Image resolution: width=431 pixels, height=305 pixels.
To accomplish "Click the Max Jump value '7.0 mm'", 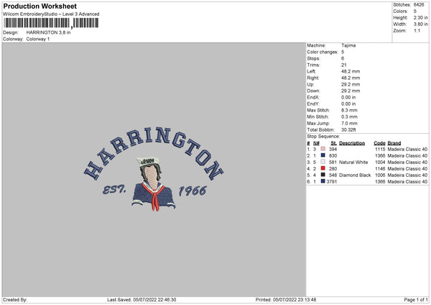I will pyautogui.click(x=349, y=123).
